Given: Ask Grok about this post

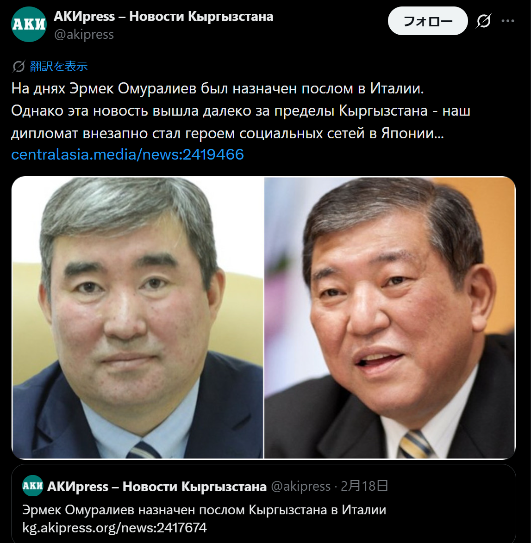Looking at the screenshot, I should point(483,21).
